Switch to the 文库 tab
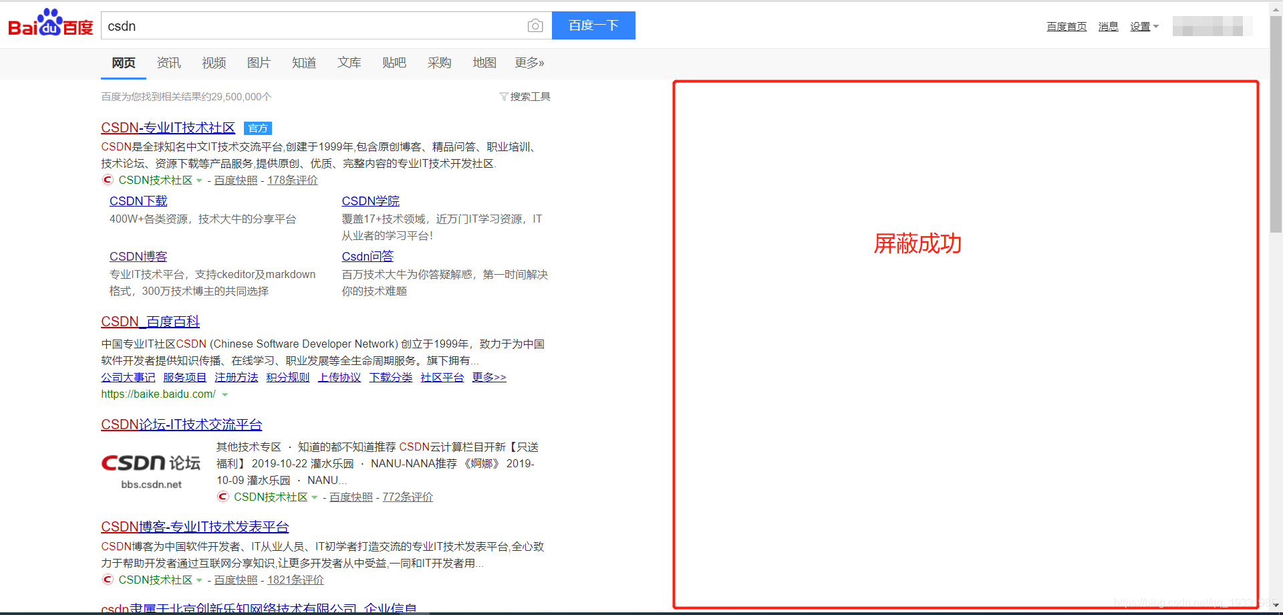This screenshot has height=615, width=1283. [349, 63]
